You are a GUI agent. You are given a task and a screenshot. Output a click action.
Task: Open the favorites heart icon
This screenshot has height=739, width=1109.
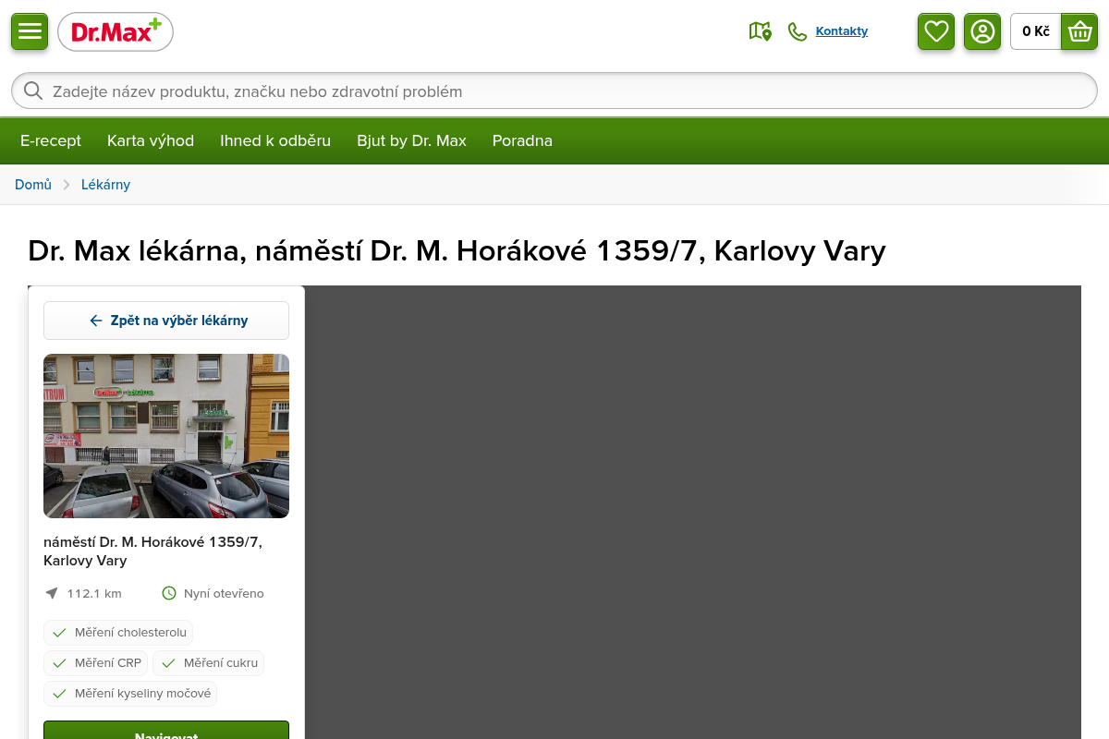point(936,31)
